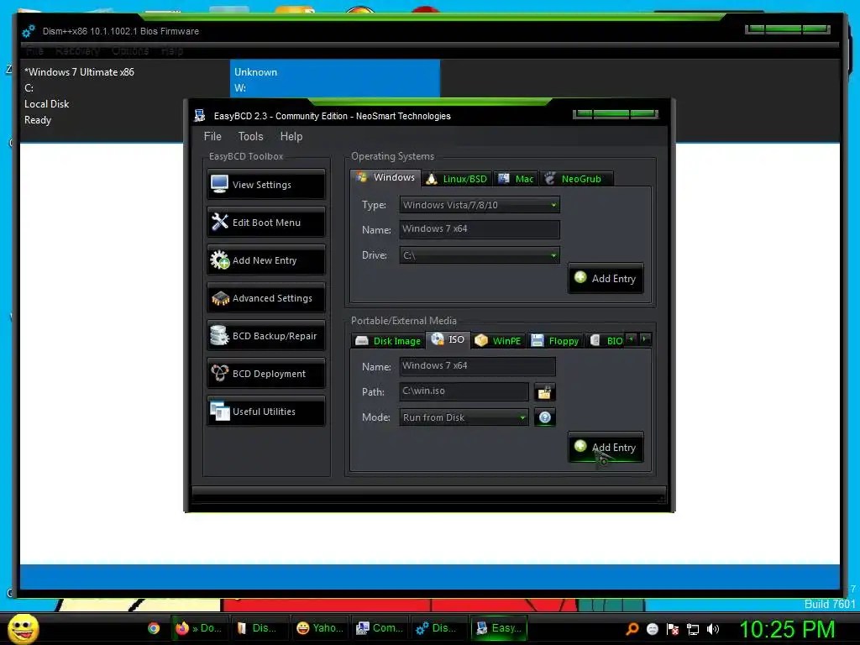Viewport: 860px width, 645px height.
Task: Open the smiley face Start button
Action: (x=23, y=628)
